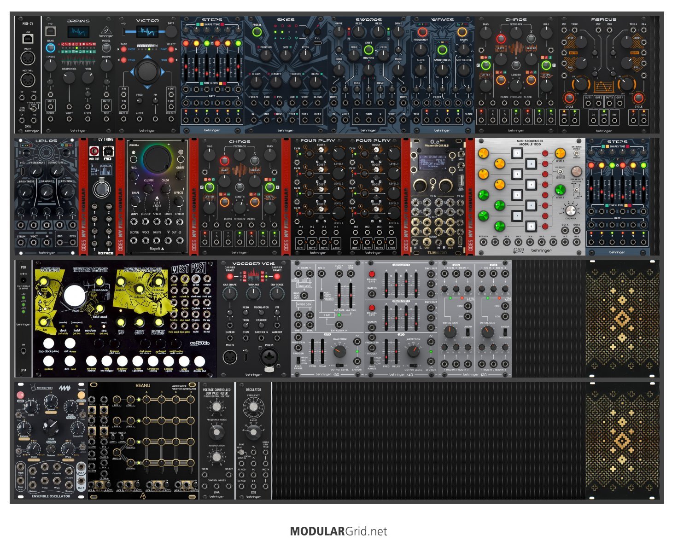Toggle the OUTPUT LEVEL switch on module 140
This screenshot has width=678, height=541.
click(x=414, y=366)
